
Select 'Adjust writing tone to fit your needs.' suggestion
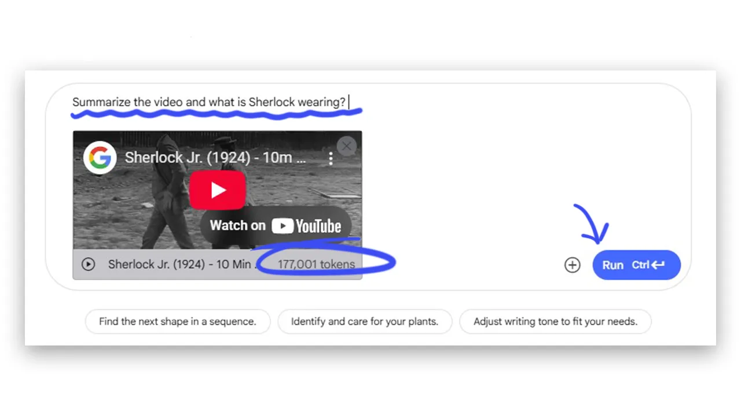click(555, 321)
